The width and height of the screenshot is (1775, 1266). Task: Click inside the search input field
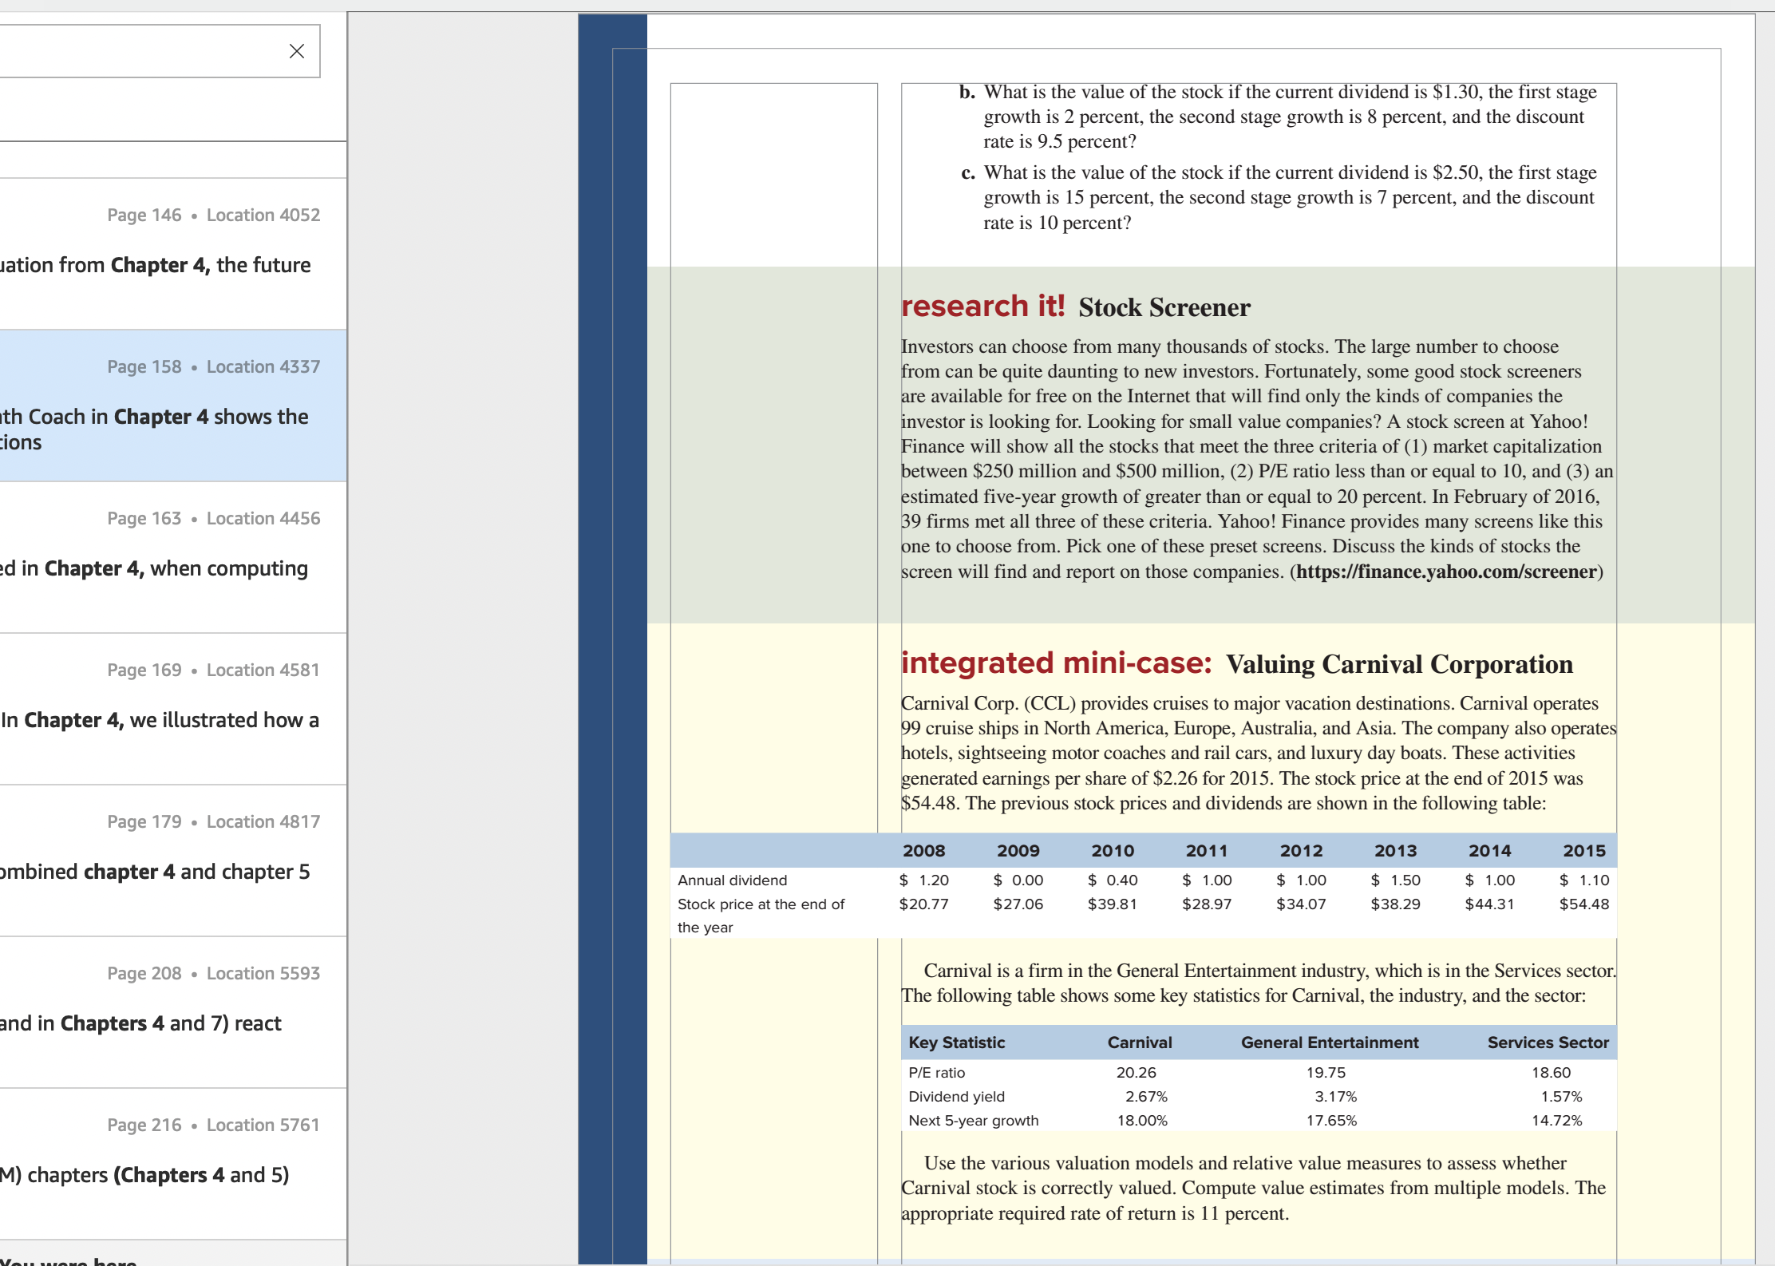point(140,51)
